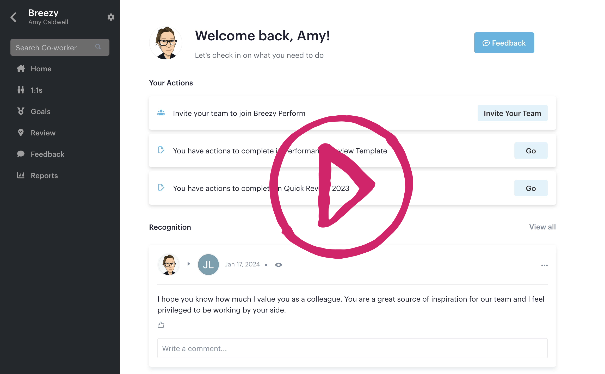Image resolution: width=605 pixels, height=374 pixels.
Task: Click the team icon beside the invite action
Action: pyautogui.click(x=161, y=113)
